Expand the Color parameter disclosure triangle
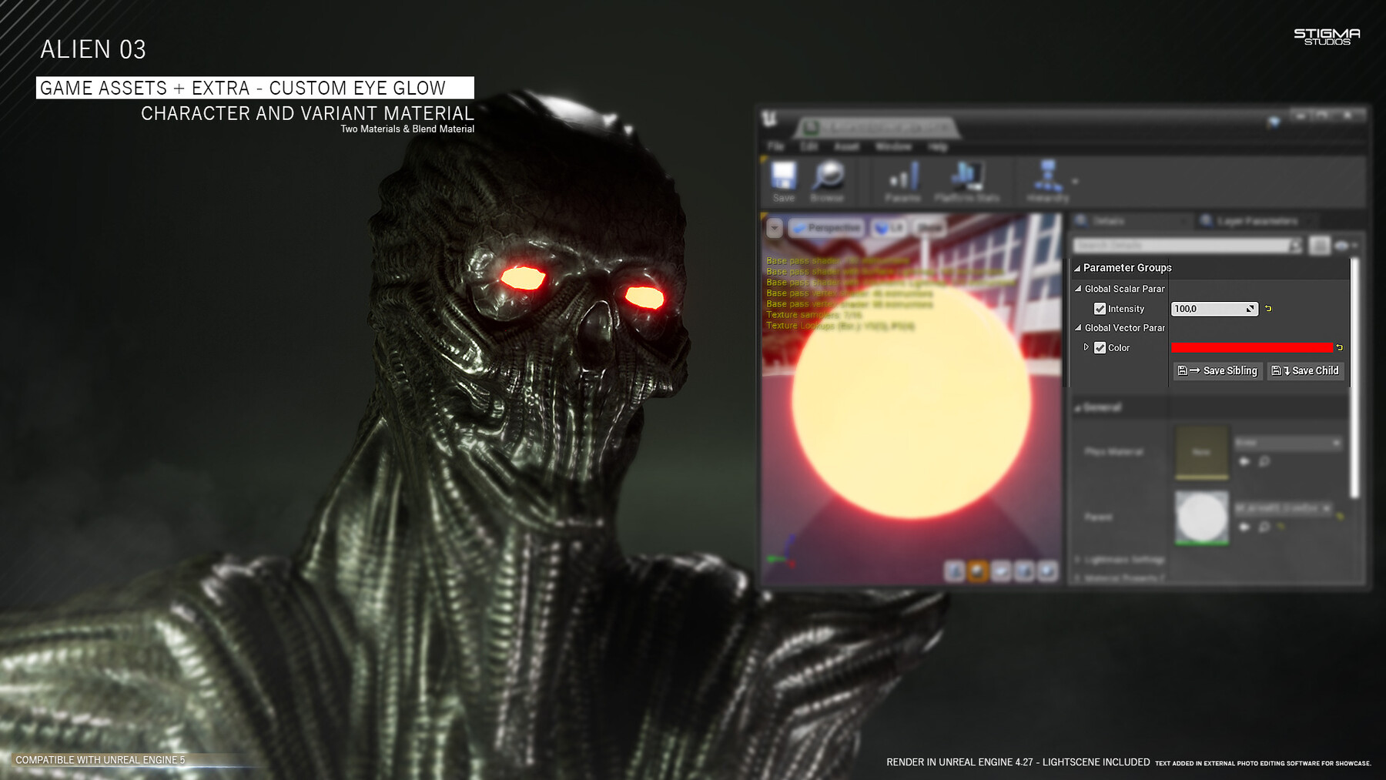This screenshot has height=780, width=1386. pyautogui.click(x=1086, y=347)
